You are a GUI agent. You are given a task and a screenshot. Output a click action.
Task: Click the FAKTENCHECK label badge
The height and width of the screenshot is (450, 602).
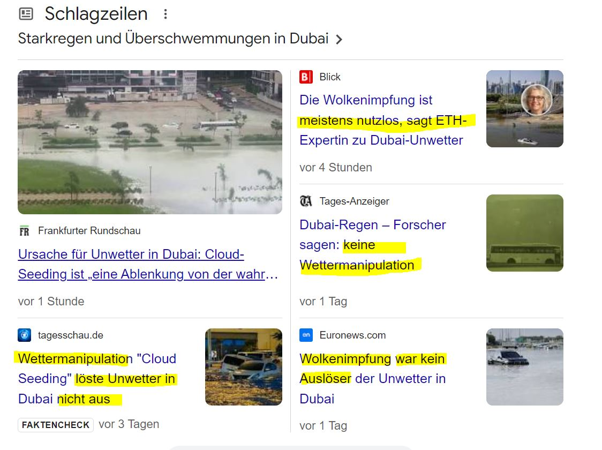tap(56, 425)
